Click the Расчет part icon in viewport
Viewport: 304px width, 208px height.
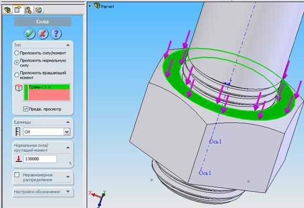click(x=97, y=5)
